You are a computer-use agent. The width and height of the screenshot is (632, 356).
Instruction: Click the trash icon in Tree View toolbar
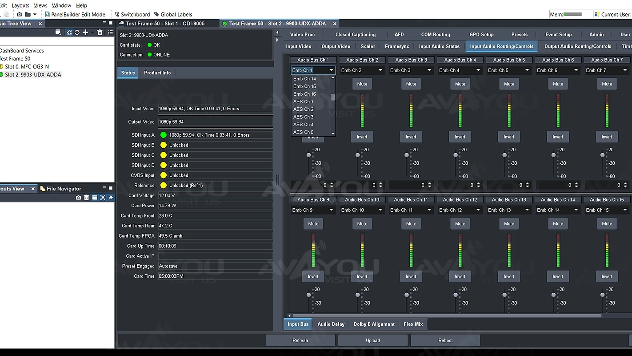(100, 32)
